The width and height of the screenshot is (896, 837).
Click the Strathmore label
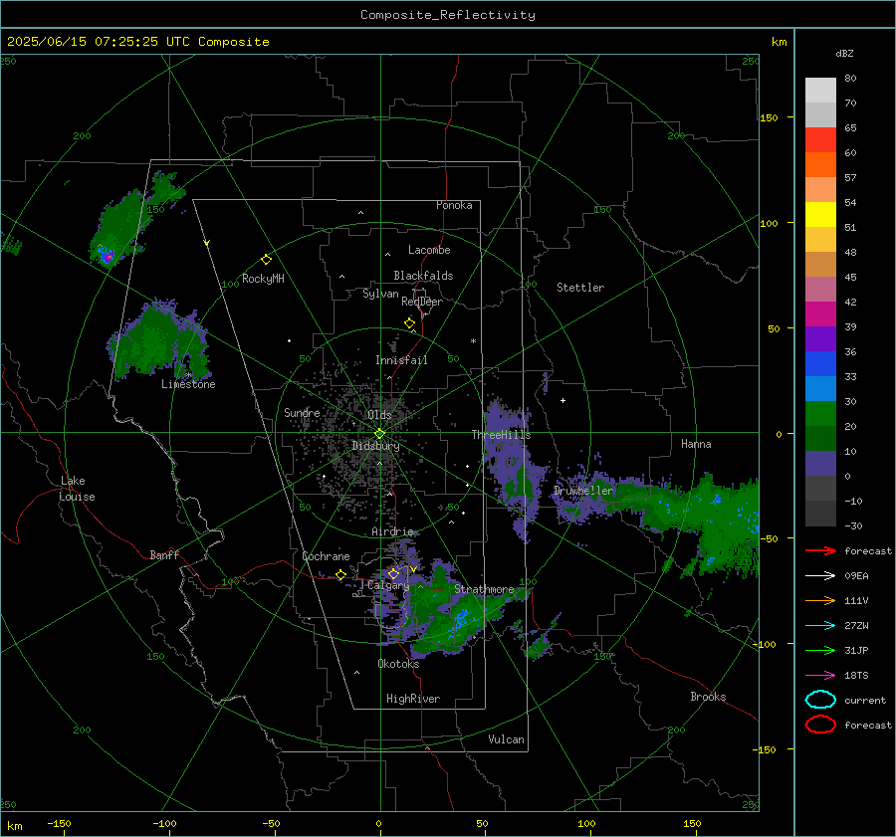pyautogui.click(x=484, y=589)
